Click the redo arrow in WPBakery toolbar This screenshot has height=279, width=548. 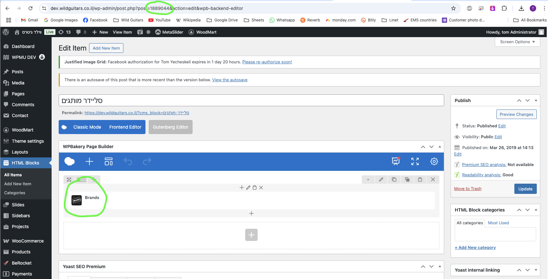(x=147, y=162)
